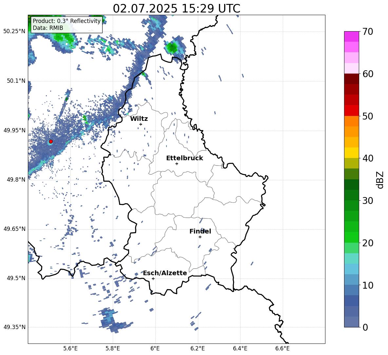Click the colorbar tick label 20
Screen dimensions: 388x355
point(368,243)
